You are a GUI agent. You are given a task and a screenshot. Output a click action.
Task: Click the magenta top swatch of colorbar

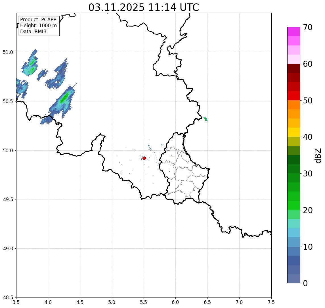[x=294, y=32]
